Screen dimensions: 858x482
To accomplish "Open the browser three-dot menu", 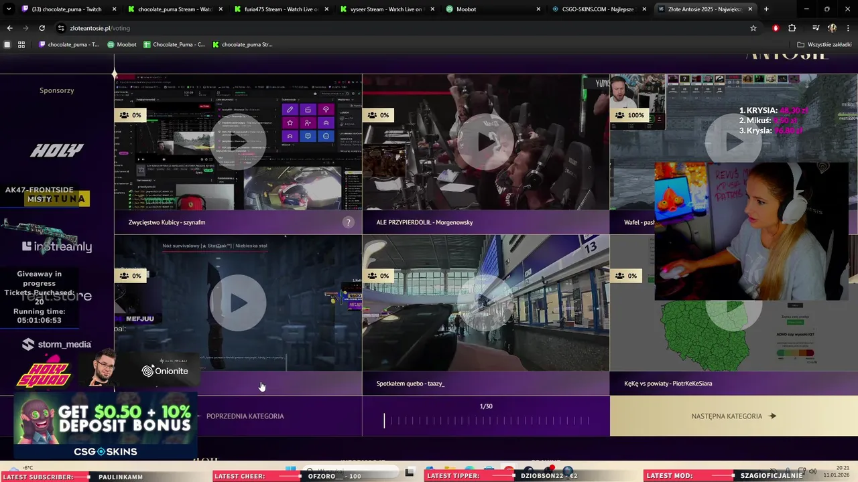I will [848, 28].
